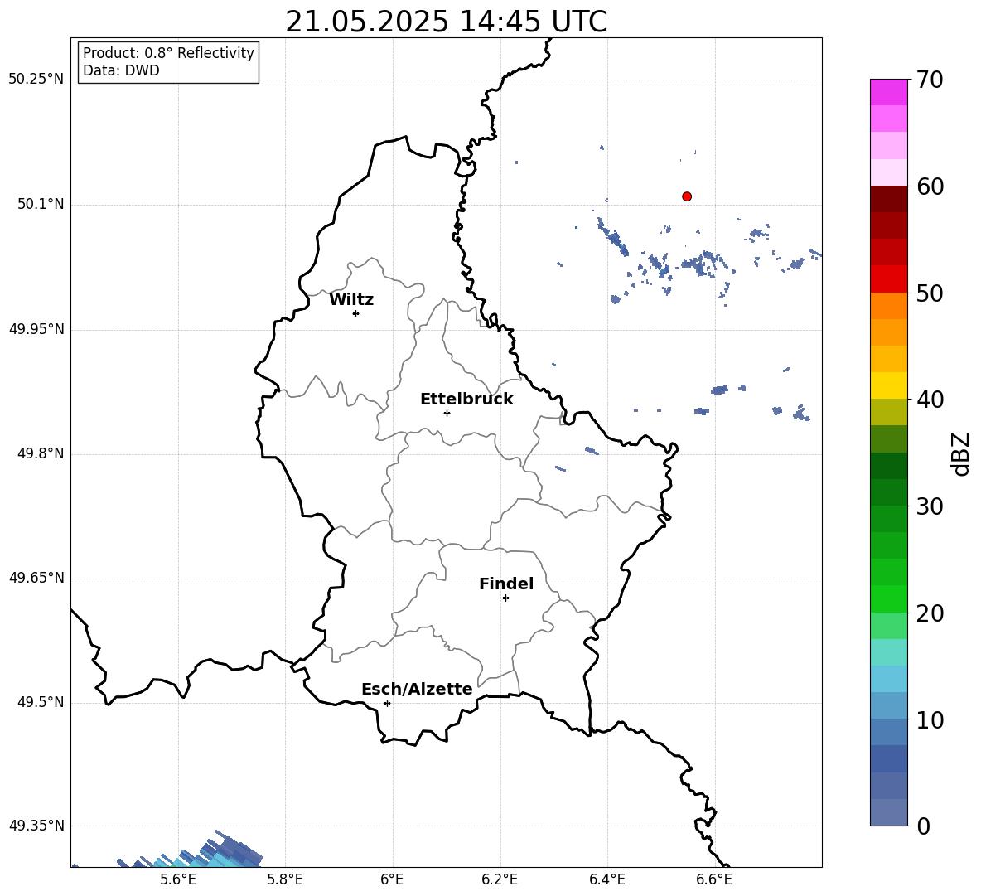The width and height of the screenshot is (981, 896).
Task: Click the 6.6°E longitude label
Action: pos(714,879)
